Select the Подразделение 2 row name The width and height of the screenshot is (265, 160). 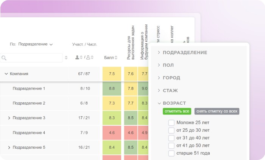pos(29,103)
